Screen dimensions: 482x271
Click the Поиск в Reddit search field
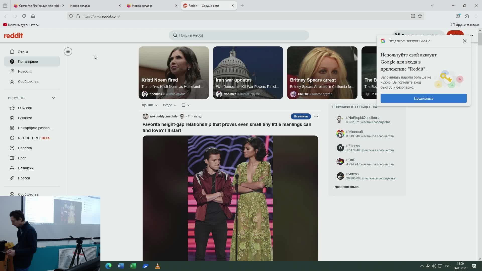tap(239, 35)
